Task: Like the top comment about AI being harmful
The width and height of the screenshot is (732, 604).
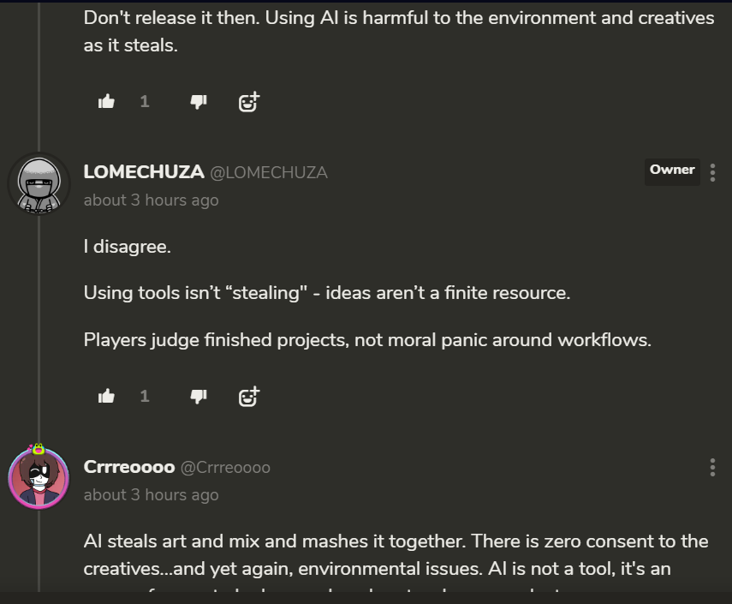Action: point(107,102)
